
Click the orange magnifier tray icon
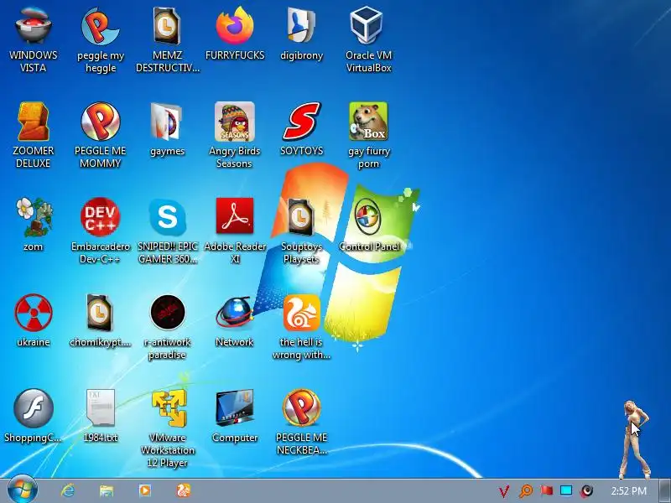click(x=526, y=491)
